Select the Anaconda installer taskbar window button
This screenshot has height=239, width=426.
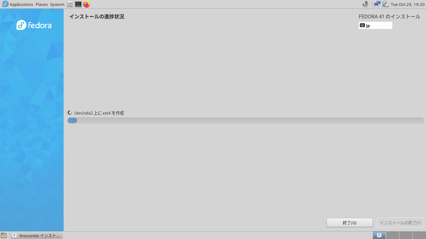37,235
